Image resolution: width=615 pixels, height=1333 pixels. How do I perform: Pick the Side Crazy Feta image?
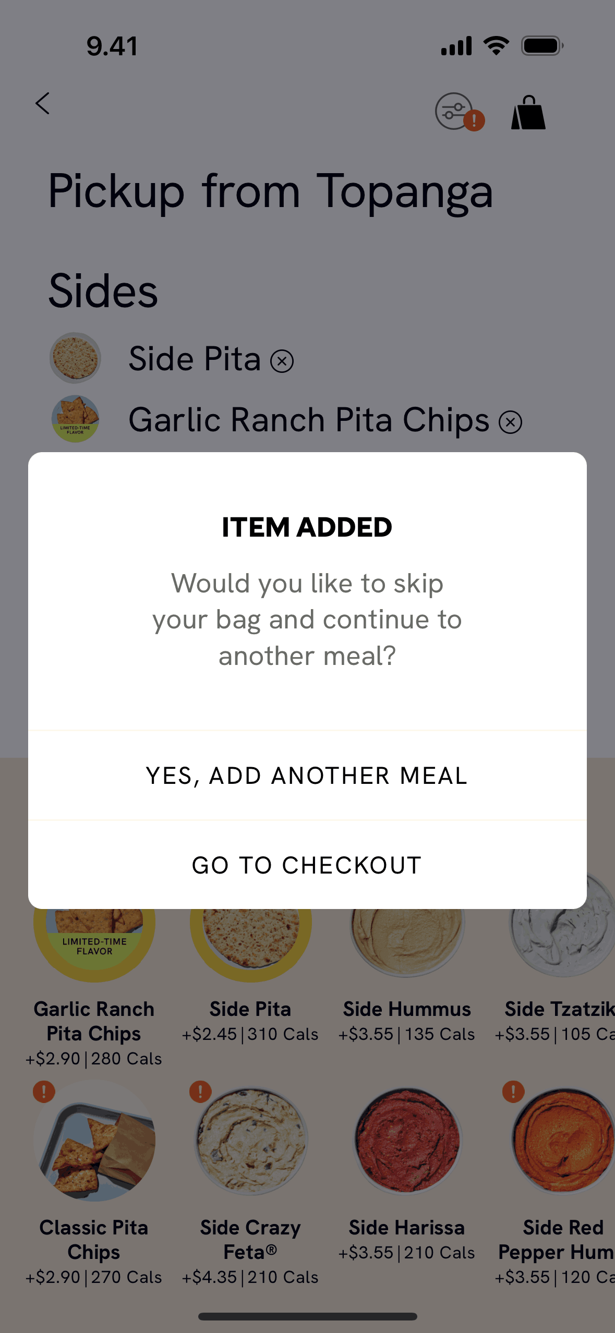click(251, 1141)
